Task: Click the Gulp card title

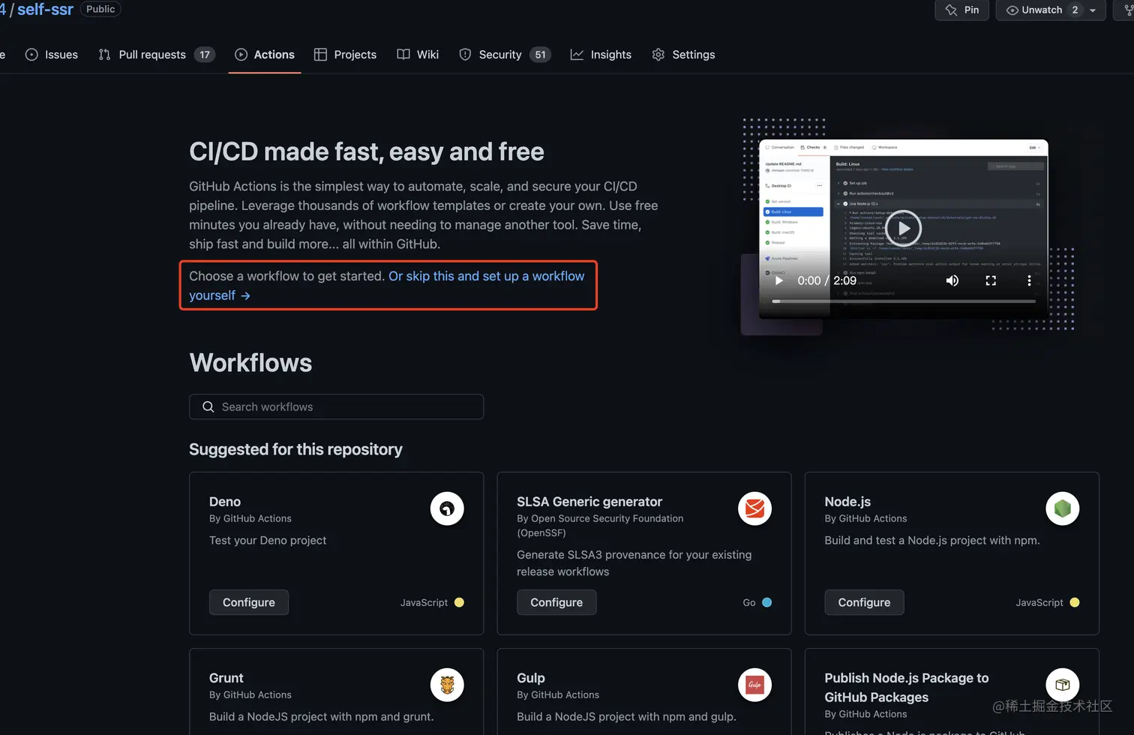Action: pyautogui.click(x=531, y=678)
